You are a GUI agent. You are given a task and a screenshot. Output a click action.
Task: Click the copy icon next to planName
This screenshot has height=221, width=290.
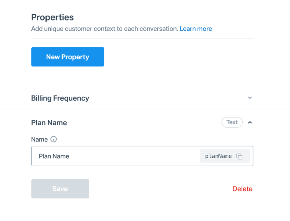[239, 156]
